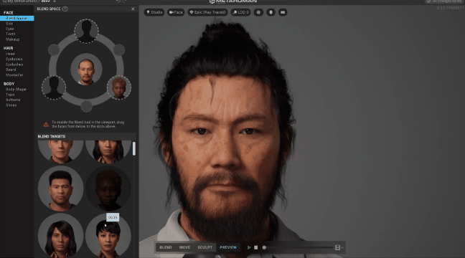Open the Studio lighting environment selector
Viewport: 465px width, 258px height.
[x=154, y=12]
